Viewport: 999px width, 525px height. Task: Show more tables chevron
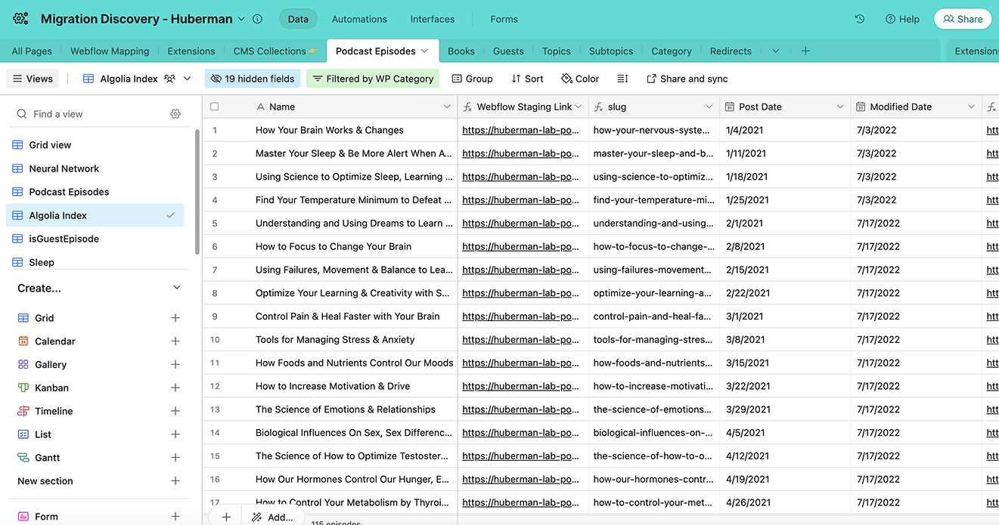775,51
